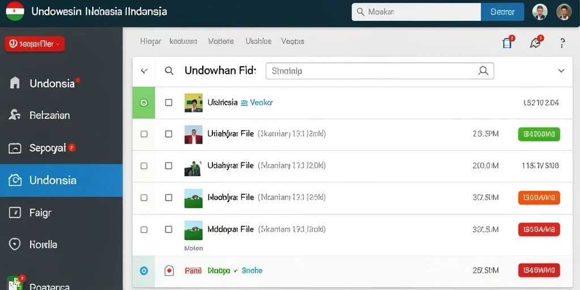The image size is (580, 290).
Task: Open Sepoyai in the sidebar
Action: tap(61, 148)
